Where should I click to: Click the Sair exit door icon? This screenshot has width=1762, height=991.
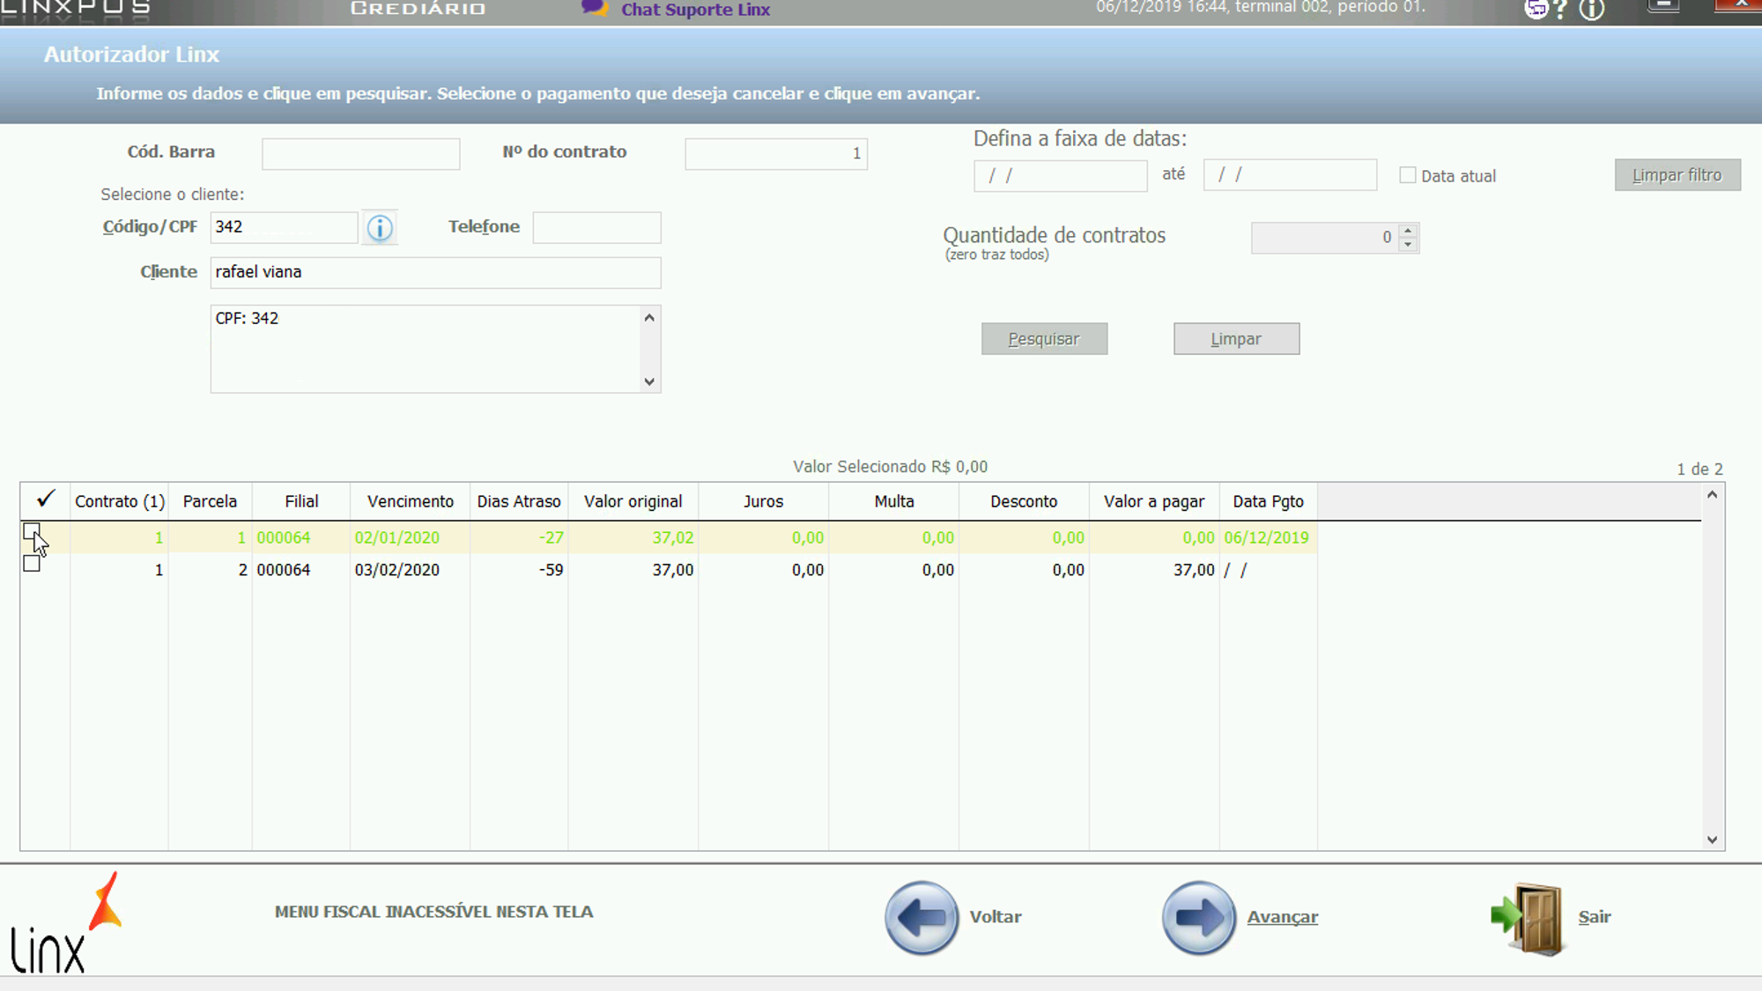coord(1531,918)
